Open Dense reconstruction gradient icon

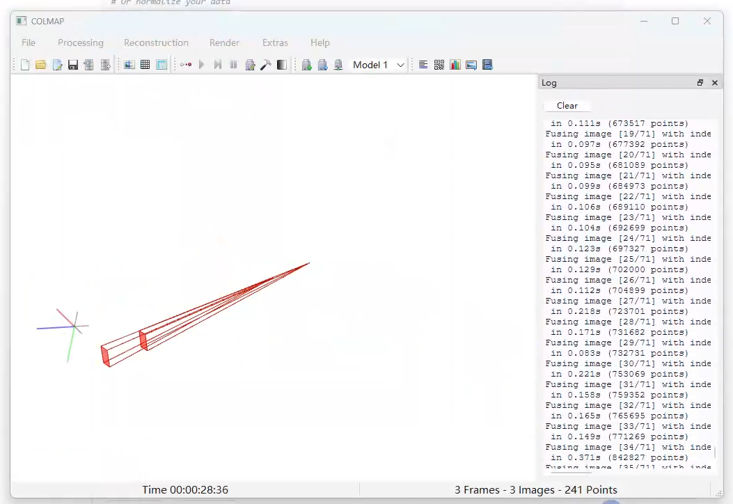click(282, 65)
